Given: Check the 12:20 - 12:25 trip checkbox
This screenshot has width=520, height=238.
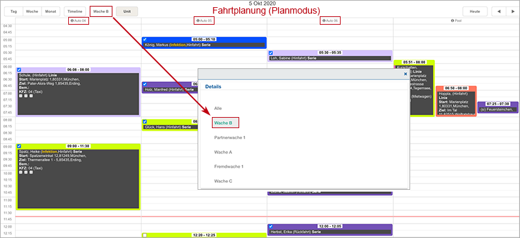Looking at the screenshot, I should [x=145, y=235].
